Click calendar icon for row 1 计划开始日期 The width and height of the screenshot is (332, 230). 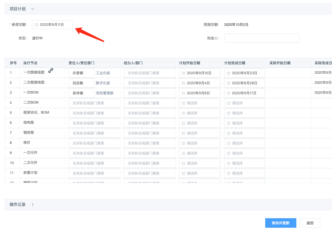[183, 73]
